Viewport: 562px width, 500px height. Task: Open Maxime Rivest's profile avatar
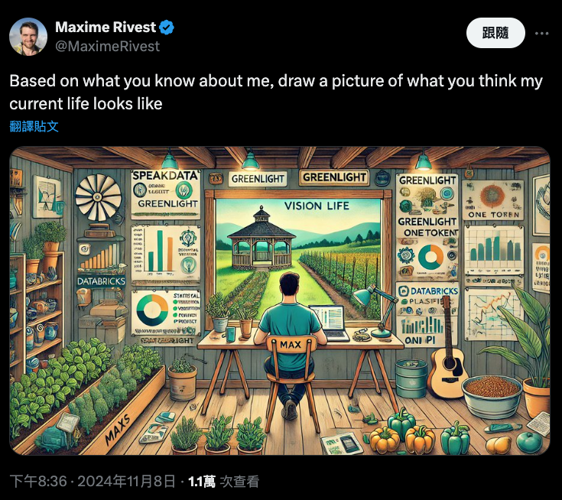click(x=28, y=36)
